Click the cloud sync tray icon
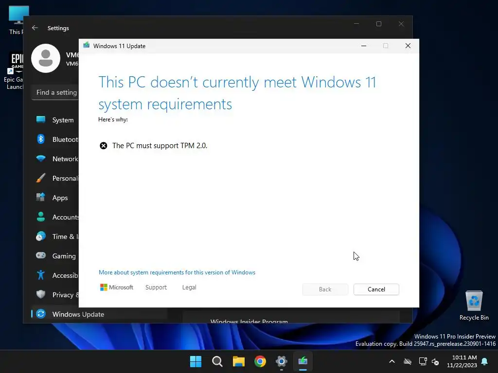The image size is (498, 373). [408, 361]
